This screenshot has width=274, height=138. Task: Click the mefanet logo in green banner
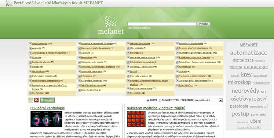pos(111,25)
